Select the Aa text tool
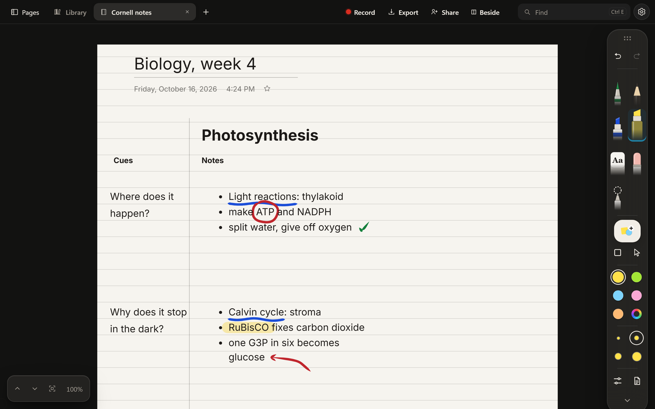This screenshot has height=409, width=655. point(618,163)
